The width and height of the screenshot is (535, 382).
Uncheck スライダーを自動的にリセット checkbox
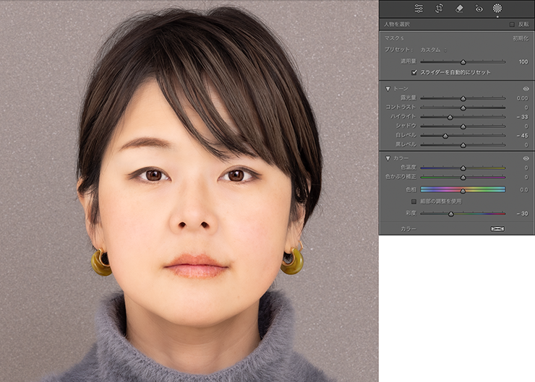(414, 72)
